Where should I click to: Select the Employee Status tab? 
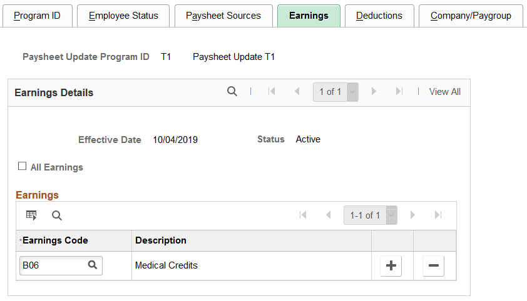[123, 16]
